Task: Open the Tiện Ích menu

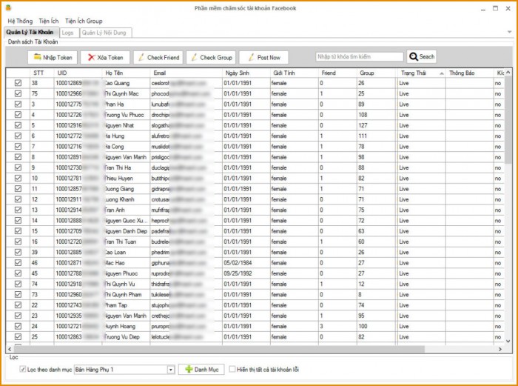Action: click(49, 21)
